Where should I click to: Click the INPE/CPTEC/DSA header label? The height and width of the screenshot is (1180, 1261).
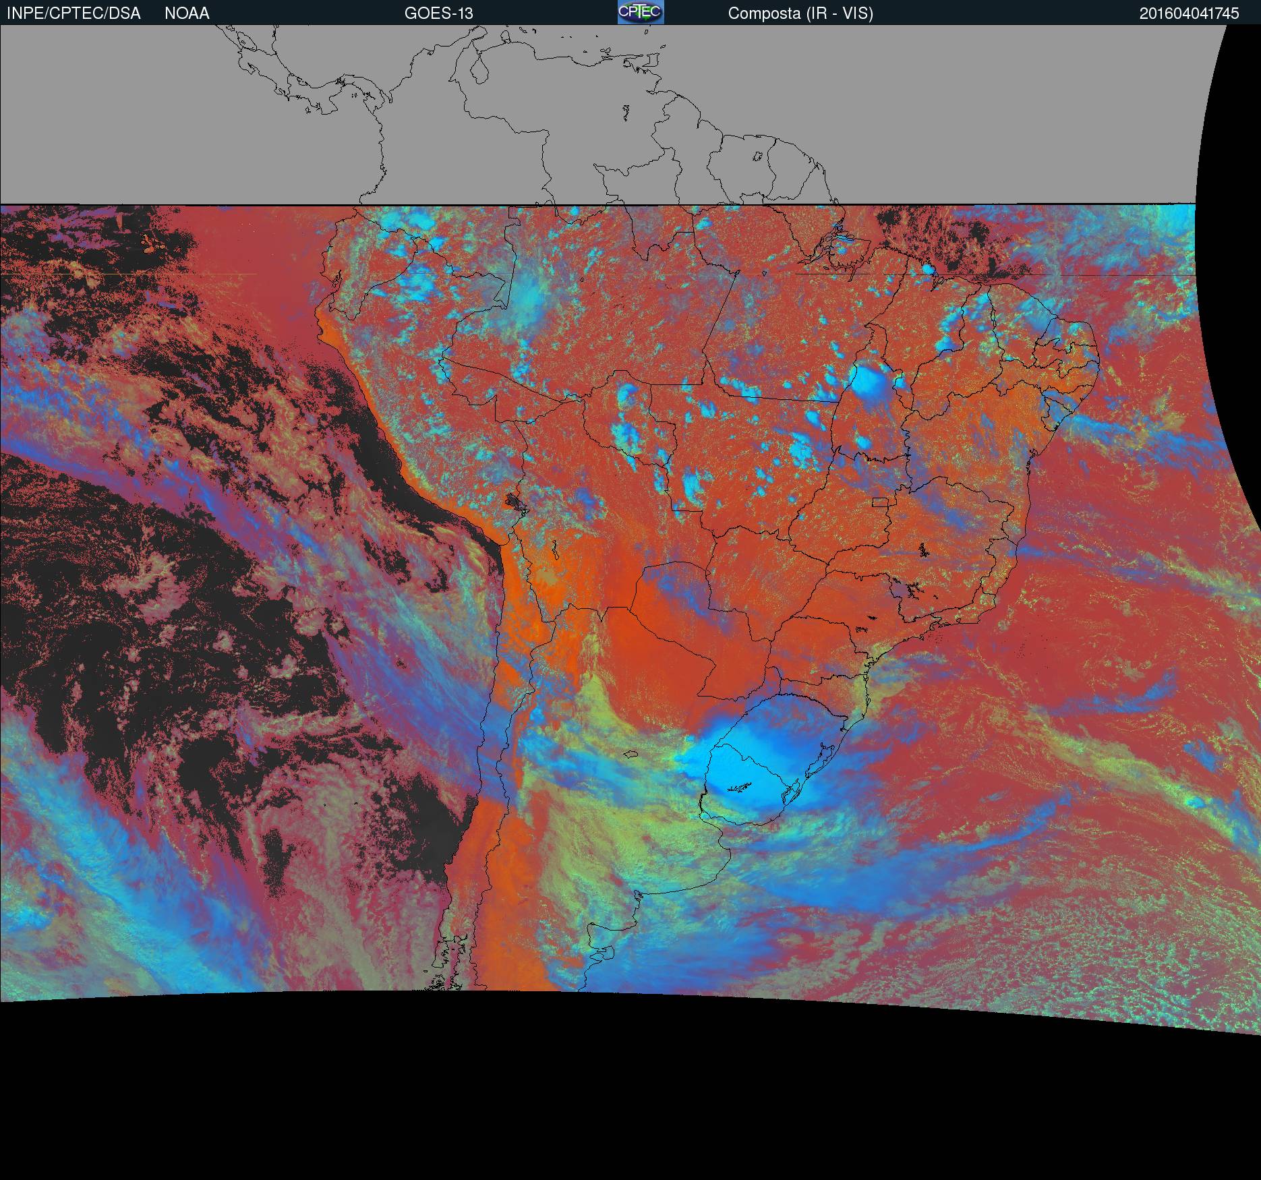pyautogui.click(x=74, y=13)
